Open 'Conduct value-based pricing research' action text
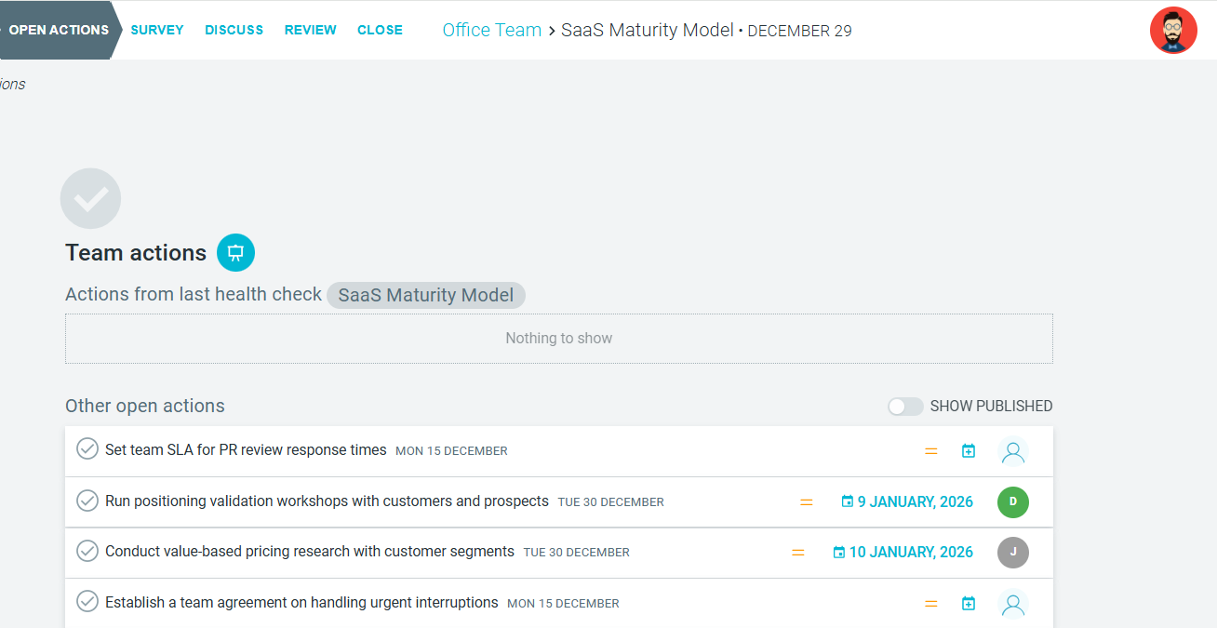 [310, 552]
